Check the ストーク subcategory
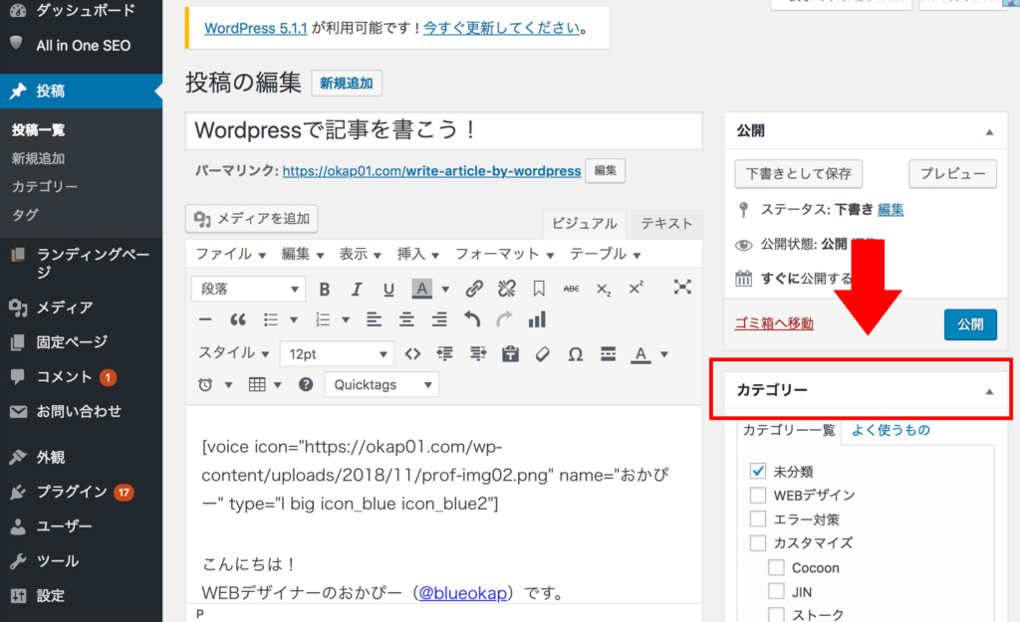This screenshot has height=622, width=1020. point(776,614)
